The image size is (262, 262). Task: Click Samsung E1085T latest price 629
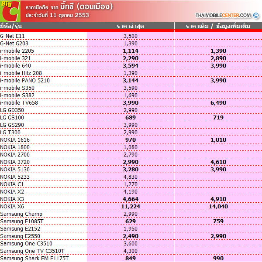pos(131,221)
